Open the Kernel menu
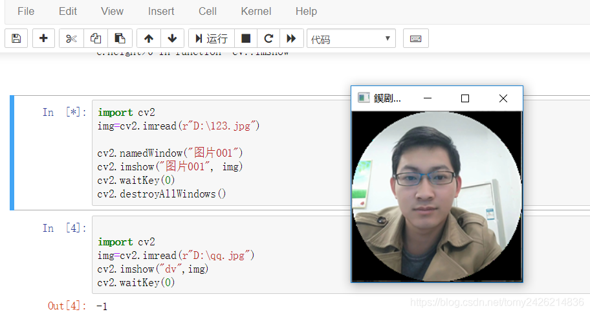This screenshot has height=314, width=590. (x=256, y=11)
